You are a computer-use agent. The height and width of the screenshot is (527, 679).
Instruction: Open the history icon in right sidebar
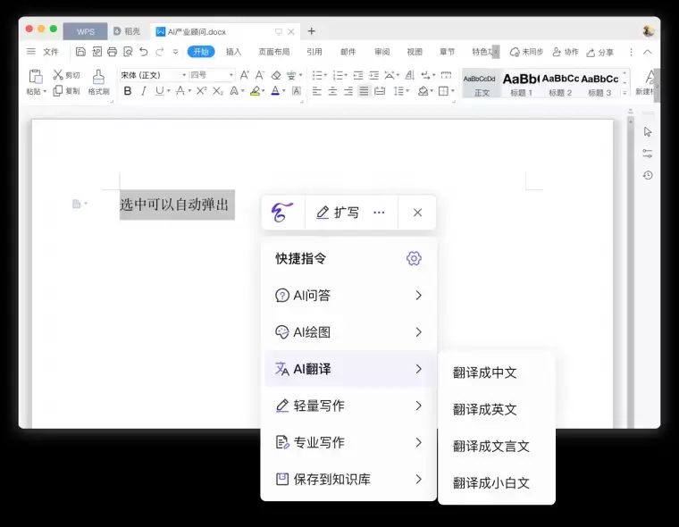pyautogui.click(x=648, y=175)
